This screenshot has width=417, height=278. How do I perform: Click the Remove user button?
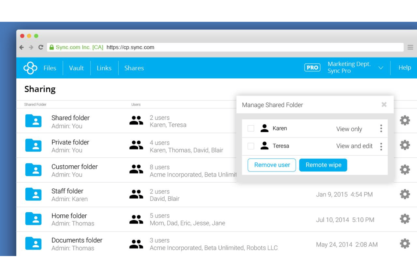tap(272, 165)
